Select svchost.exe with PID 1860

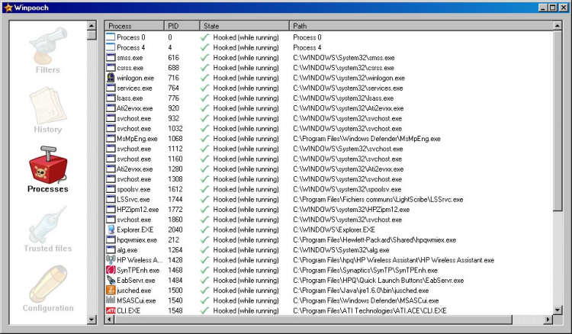point(134,220)
